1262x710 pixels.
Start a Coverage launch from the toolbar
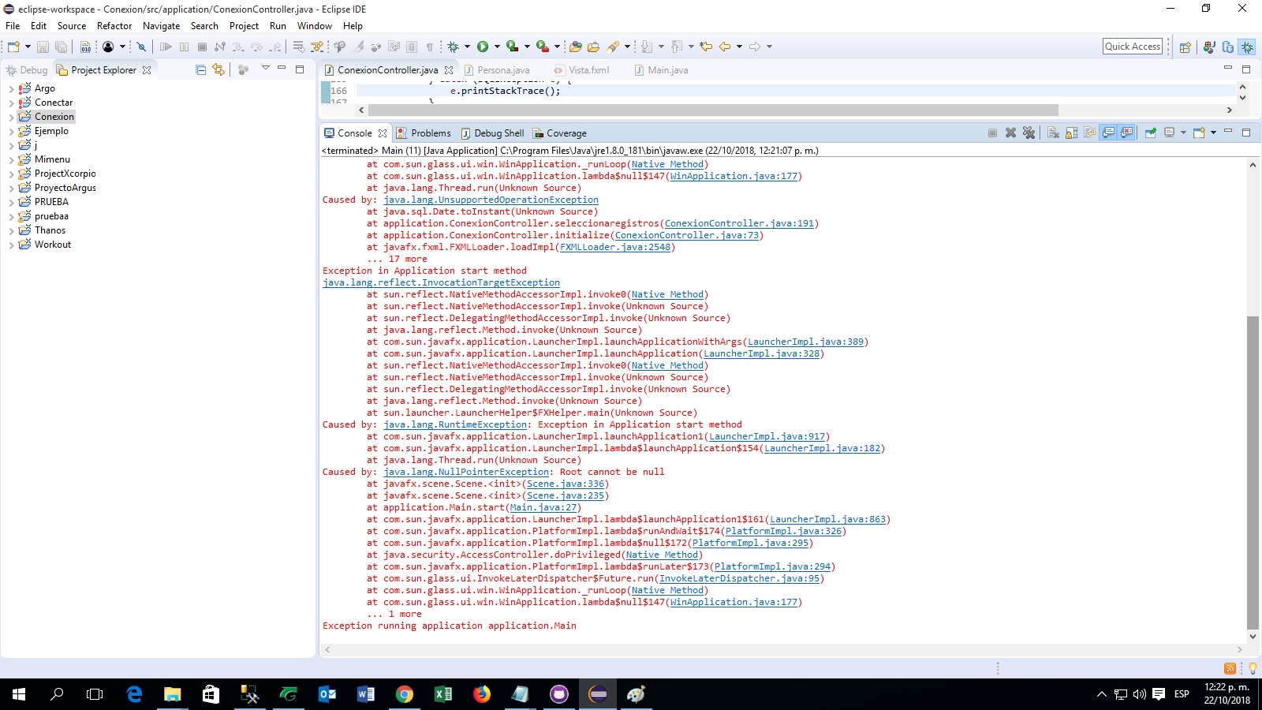(511, 46)
